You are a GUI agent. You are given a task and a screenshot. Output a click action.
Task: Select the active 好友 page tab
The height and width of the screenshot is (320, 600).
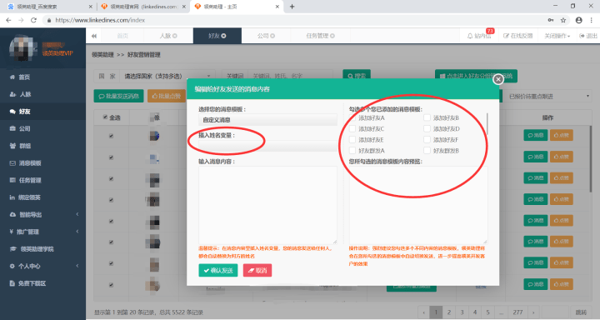click(x=217, y=36)
